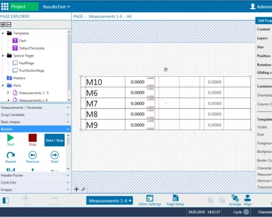Open Editor Settings in bottom toolbar
This screenshot has width=272, height=217.
point(150,200)
